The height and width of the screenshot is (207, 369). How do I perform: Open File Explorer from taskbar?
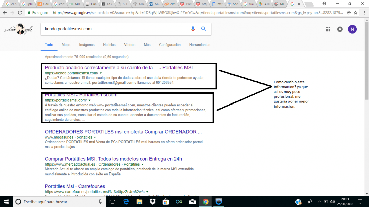(139, 202)
